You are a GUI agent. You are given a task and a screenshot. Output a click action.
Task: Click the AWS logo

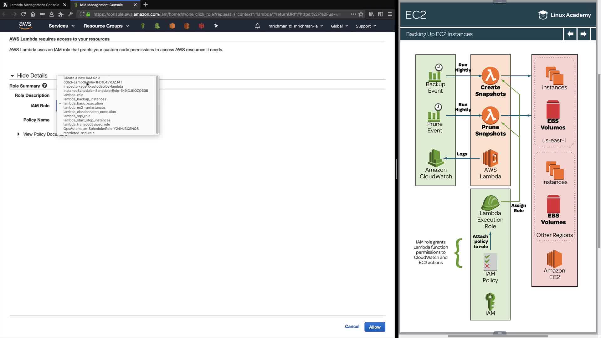click(x=25, y=26)
